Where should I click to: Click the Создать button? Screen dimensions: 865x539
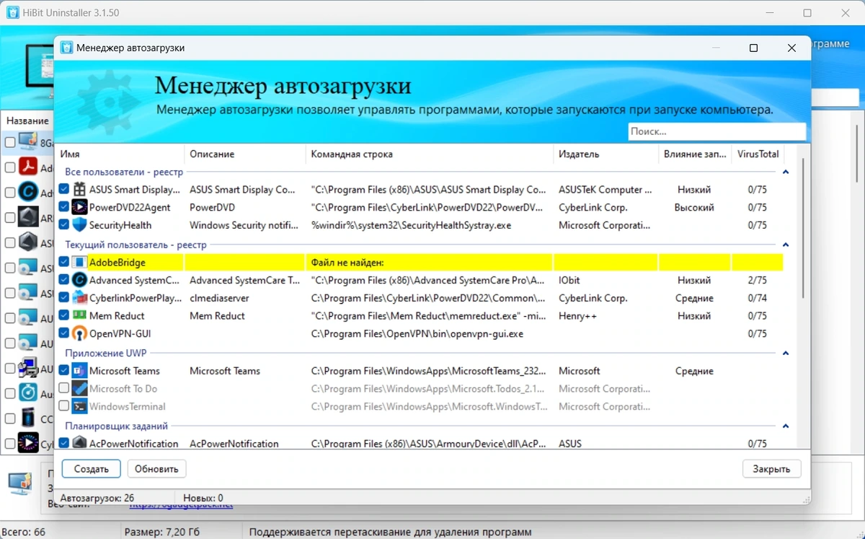click(x=91, y=469)
